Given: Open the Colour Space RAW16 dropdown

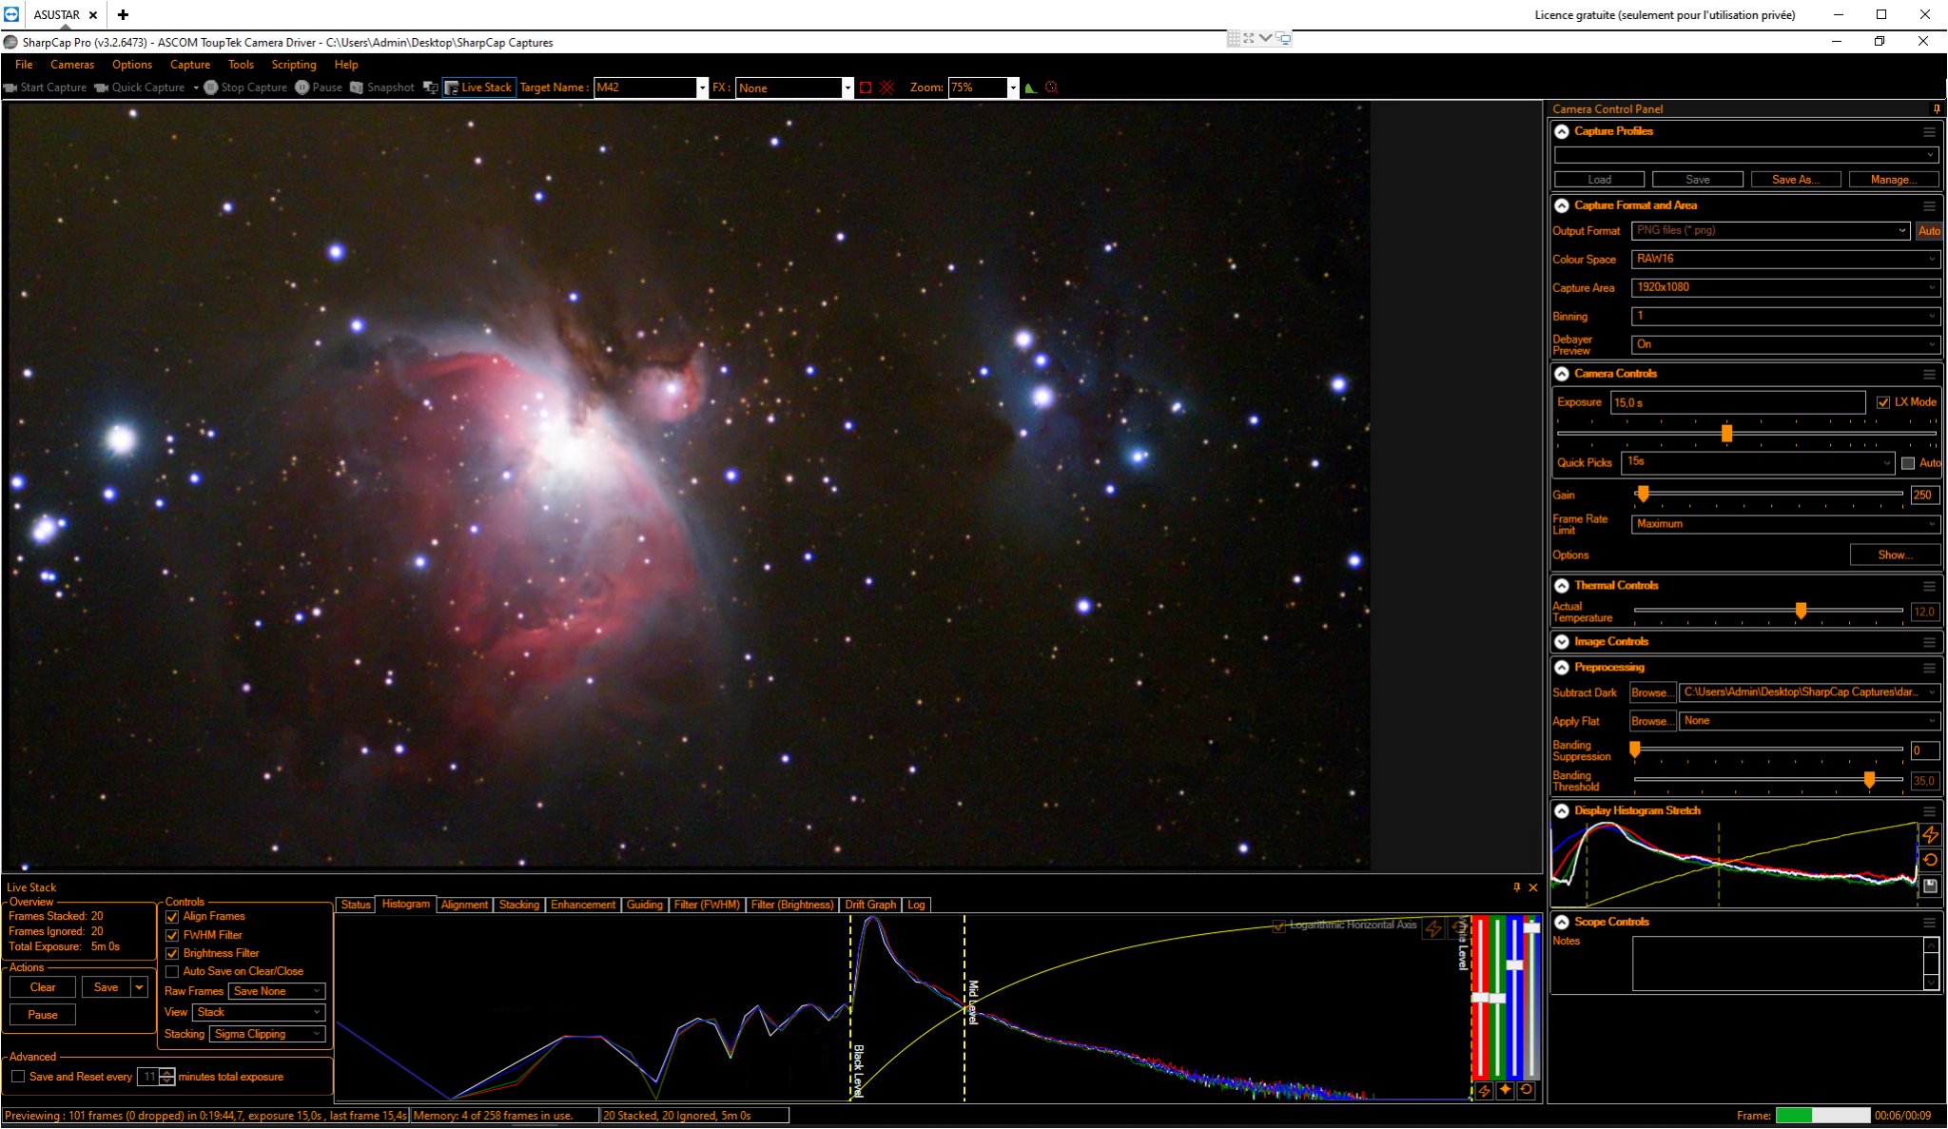Looking at the screenshot, I should [1785, 259].
